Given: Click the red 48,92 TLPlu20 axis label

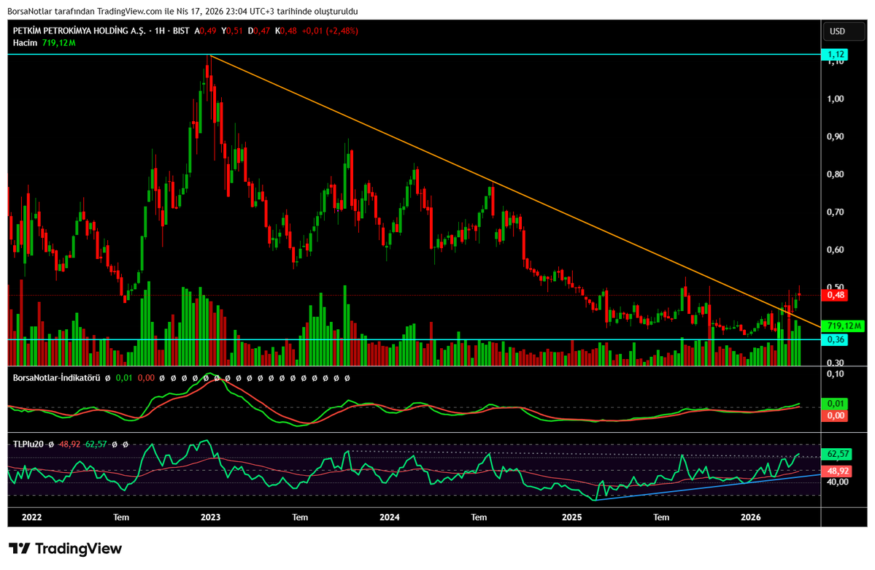Looking at the screenshot, I should click(836, 471).
